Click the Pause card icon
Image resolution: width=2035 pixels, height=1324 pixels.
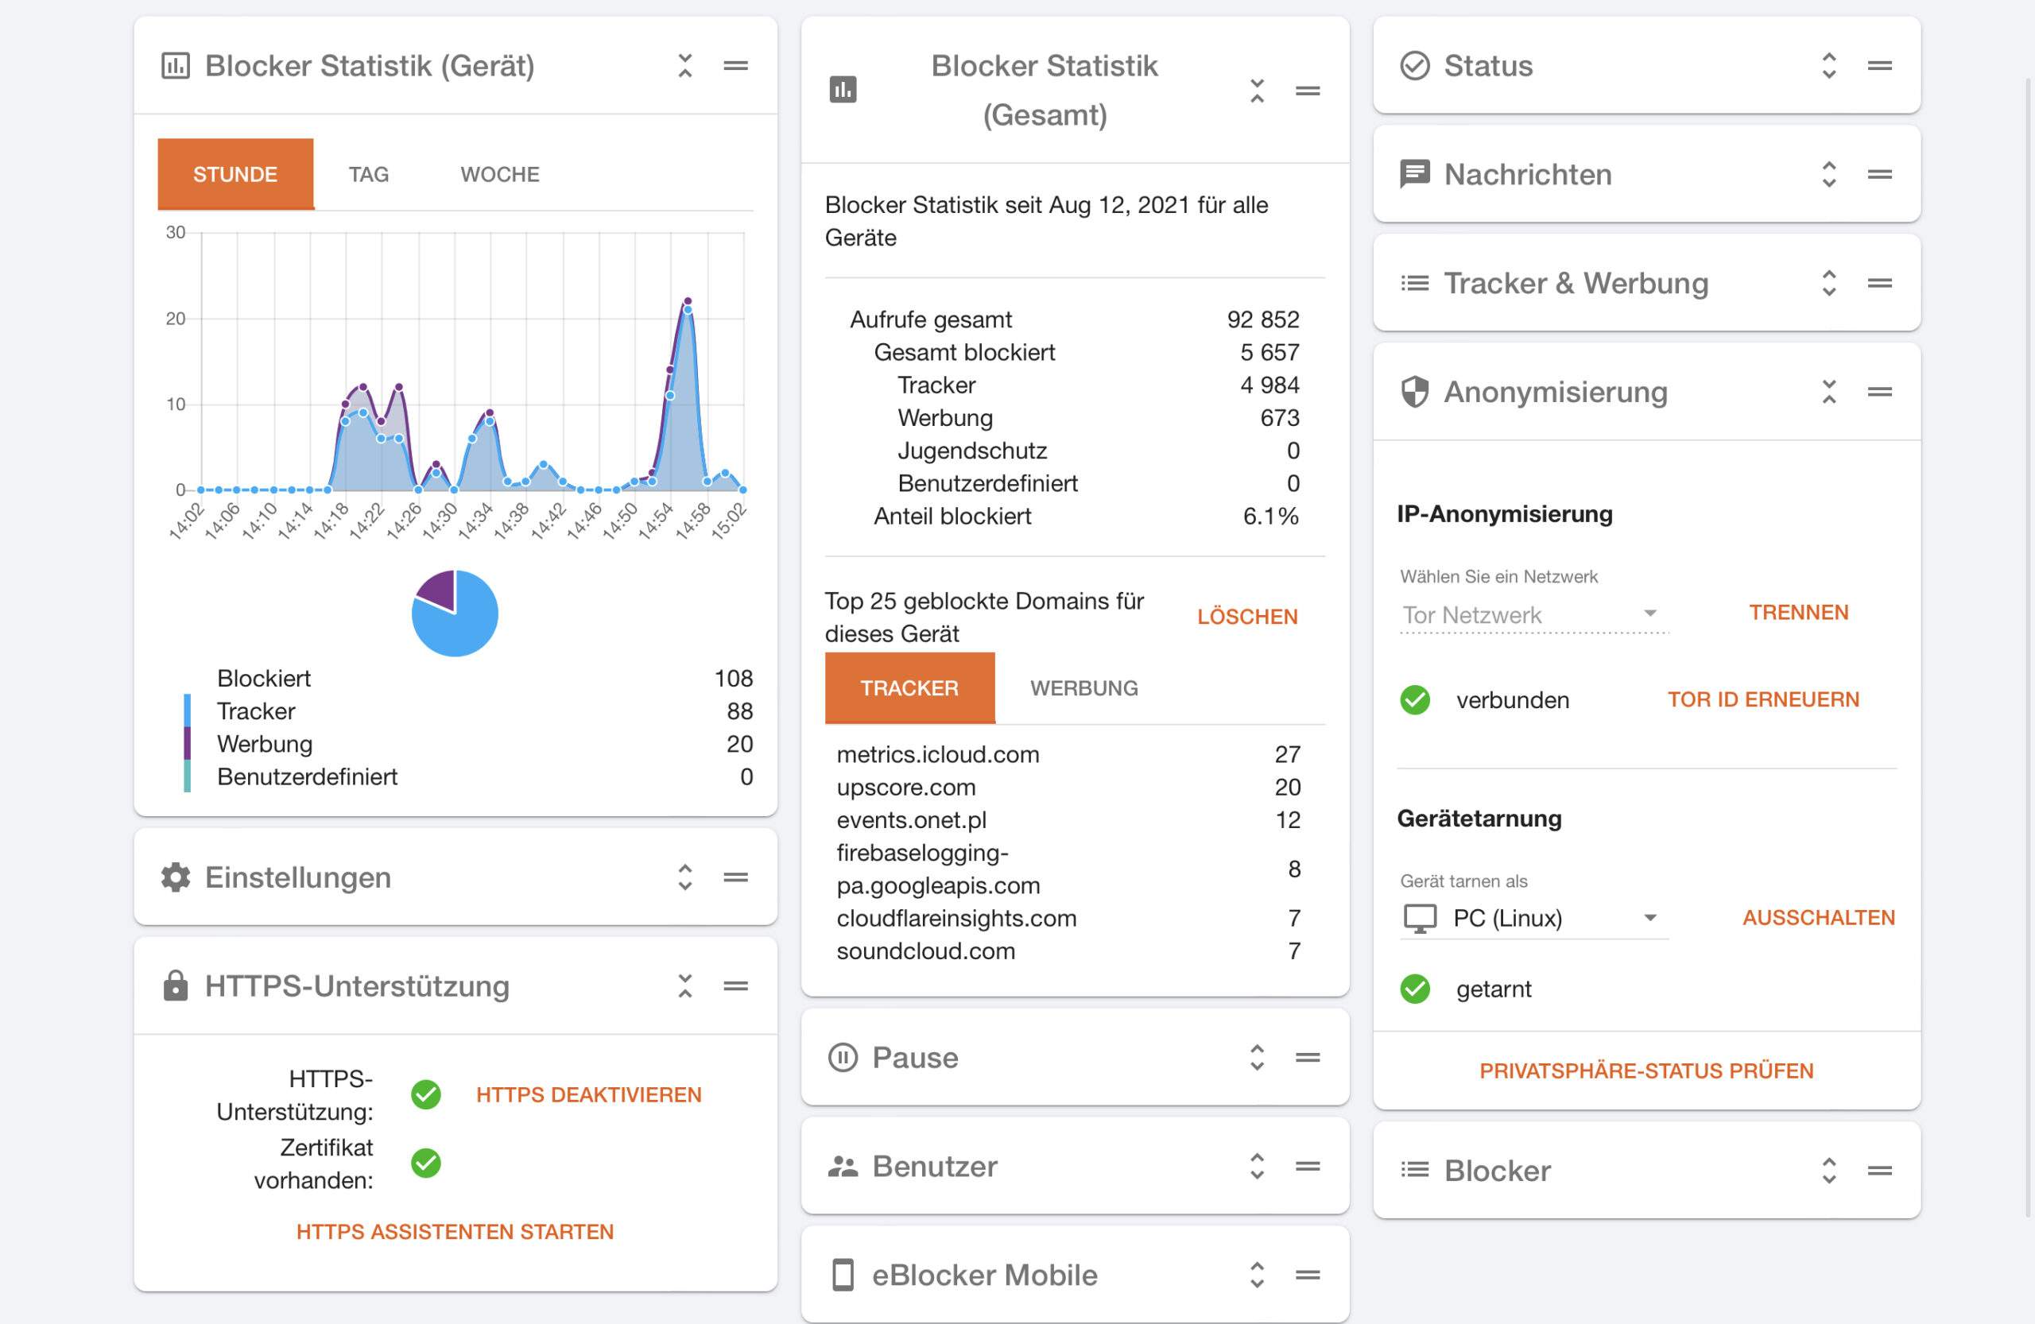pyautogui.click(x=842, y=1057)
